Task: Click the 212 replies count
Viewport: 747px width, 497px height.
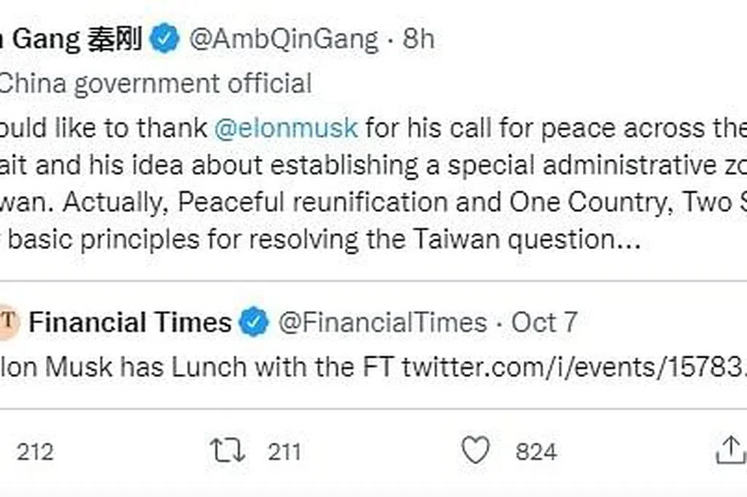Action: point(34,452)
